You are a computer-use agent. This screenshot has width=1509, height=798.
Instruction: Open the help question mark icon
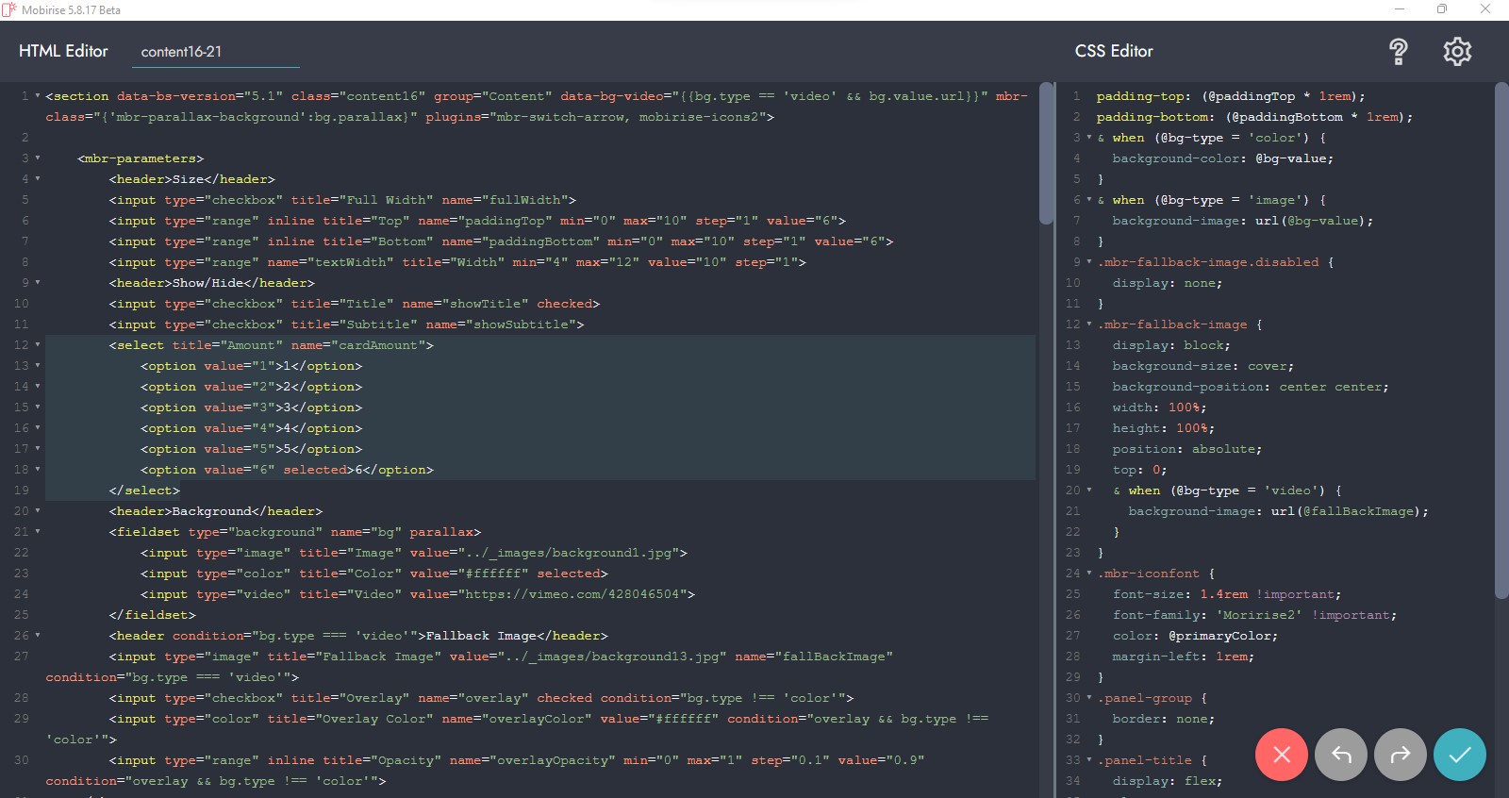point(1399,51)
